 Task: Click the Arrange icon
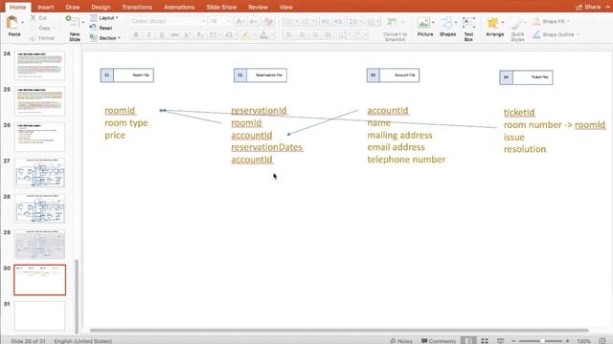(493, 23)
